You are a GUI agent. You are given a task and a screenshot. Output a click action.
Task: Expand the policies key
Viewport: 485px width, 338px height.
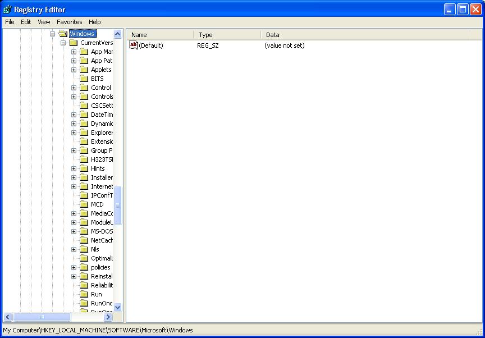[x=74, y=267]
